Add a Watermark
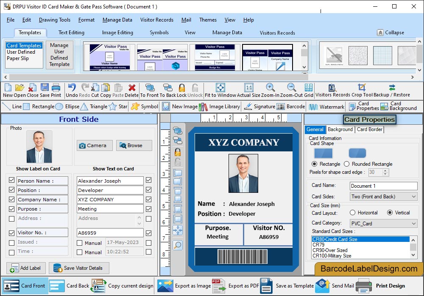Viewport: 424px width, 296px height. click(326, 107)
